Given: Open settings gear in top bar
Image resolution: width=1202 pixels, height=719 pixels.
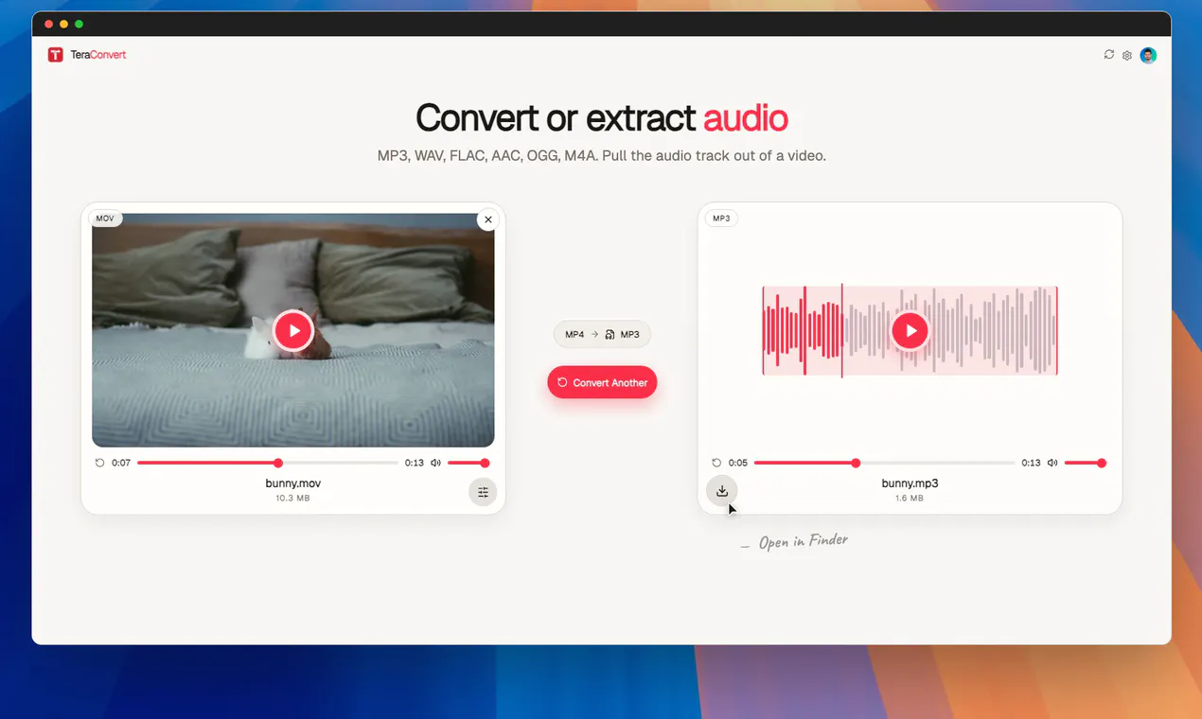Looking at the screenshot, I should [x=1127, y=56].
